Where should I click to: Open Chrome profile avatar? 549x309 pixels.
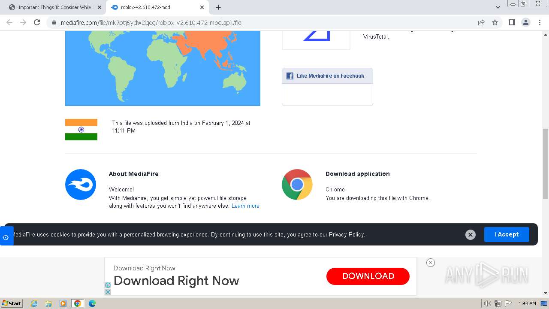(526, 22)
